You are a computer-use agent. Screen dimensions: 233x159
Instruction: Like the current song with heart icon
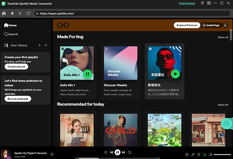(x=52, y=155)
